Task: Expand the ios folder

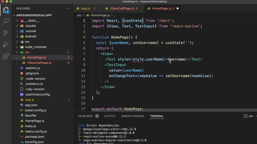Action: coord(17,42)
